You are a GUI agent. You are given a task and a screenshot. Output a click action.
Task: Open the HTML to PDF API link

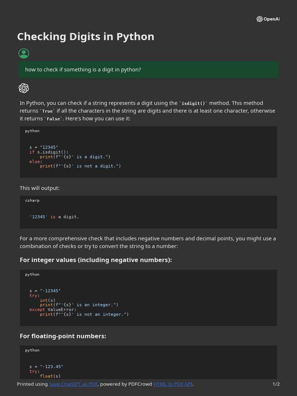(x=173, y=384)
